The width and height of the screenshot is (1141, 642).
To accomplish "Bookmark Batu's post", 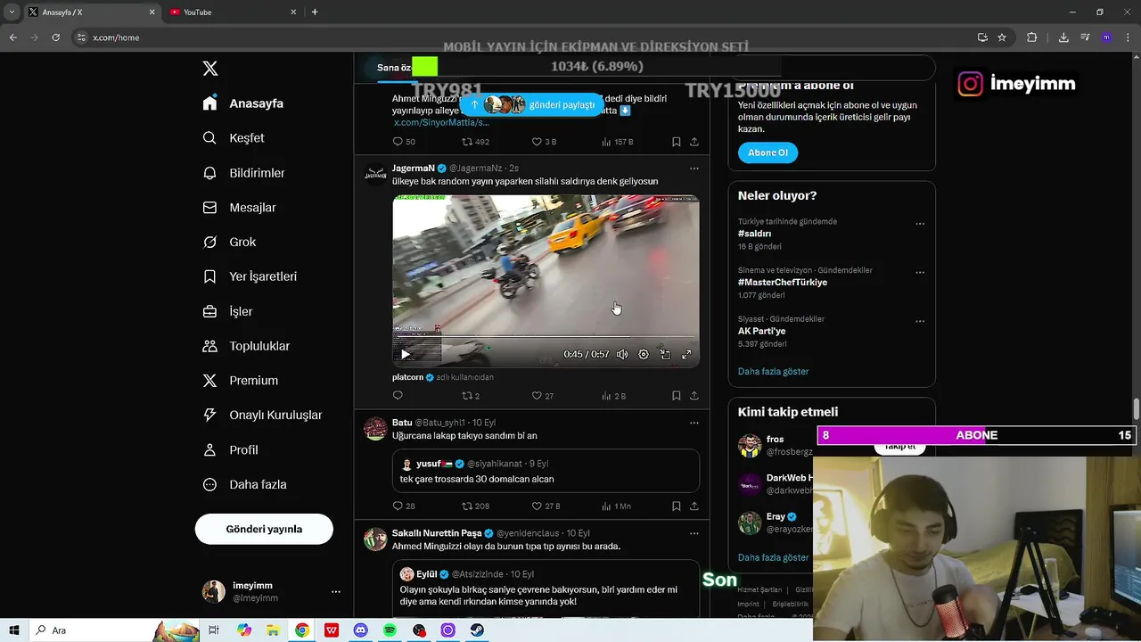I will click(677, 506).
